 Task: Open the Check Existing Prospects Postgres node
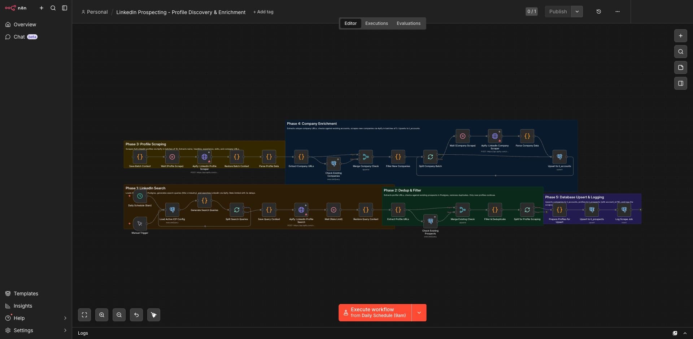tap(430, 221)
